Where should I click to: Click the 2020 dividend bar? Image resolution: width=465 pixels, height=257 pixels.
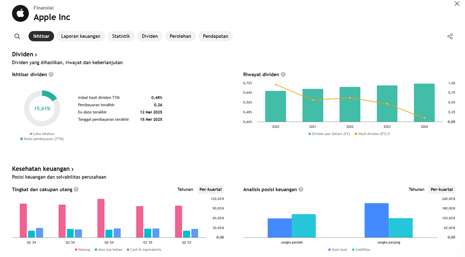coord(275,106)
